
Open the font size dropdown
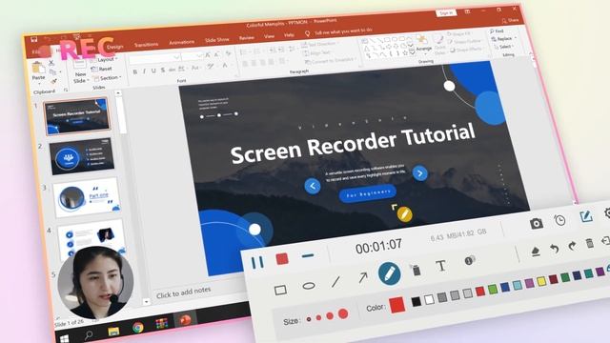[x=199, y=56]
